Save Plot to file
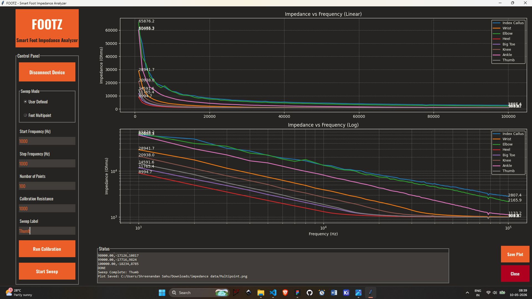This screenshot has width=532, height=299. tap(515, 254)
